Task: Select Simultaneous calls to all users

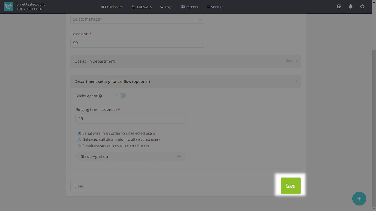Action: [80, 146]
